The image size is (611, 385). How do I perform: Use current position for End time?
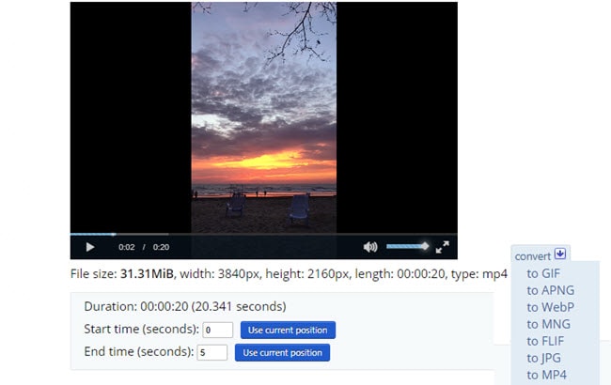(x=283, y=353)
